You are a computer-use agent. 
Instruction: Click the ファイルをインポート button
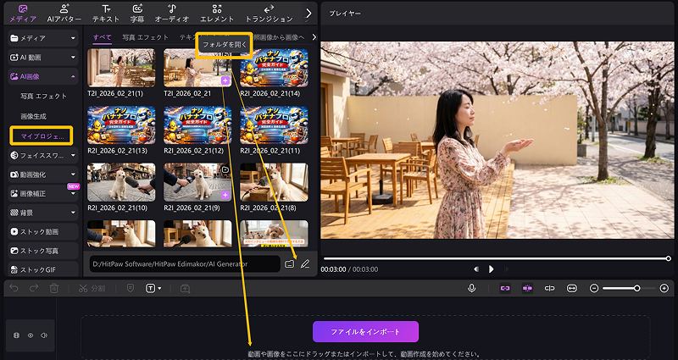pyautogui.click(x=365, y=332)
